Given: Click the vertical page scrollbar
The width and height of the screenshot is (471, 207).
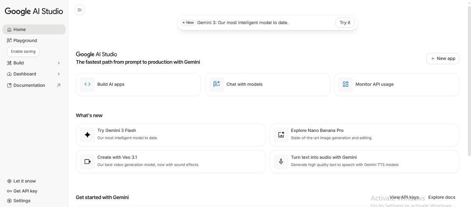Looking at the screenshot, I should [x=469, y=69].
